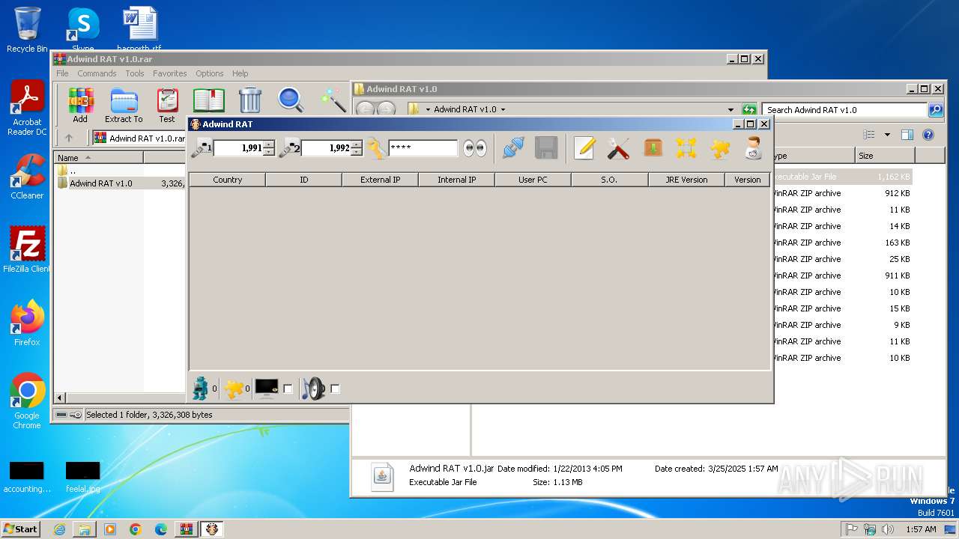Screen dimensions: 959x539
Task: Click WinRAR Add toolbar icon
Action: tap(80, 105)
